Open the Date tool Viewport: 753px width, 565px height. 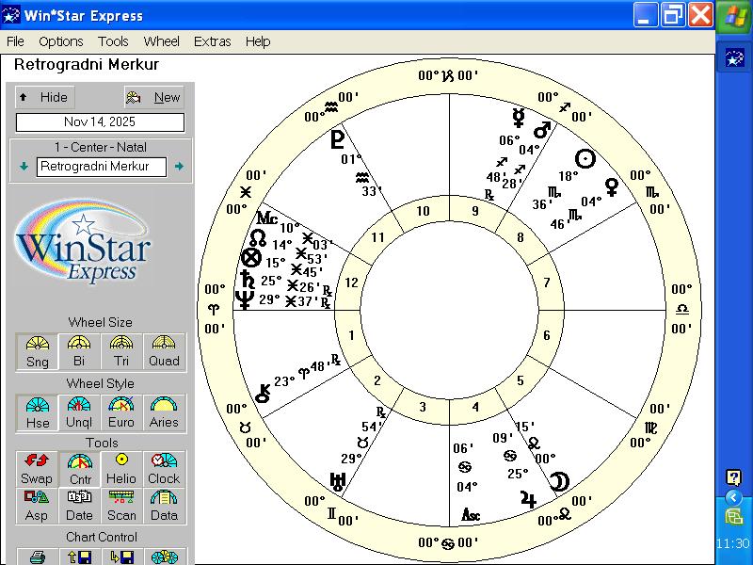point(79,505)
